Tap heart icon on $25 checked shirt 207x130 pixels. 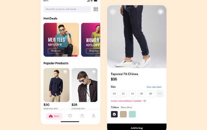94,72
